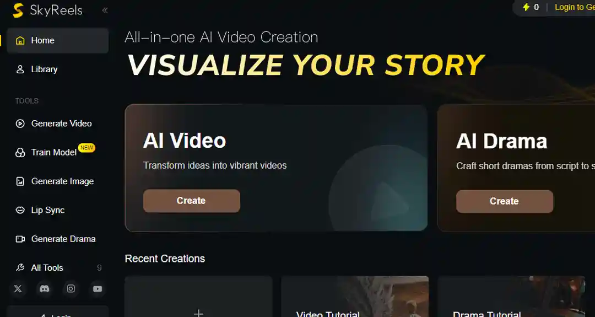The image size is (595, 317).
Task: Click 'Transform ideas into vibrant videos' text
Action: click(x=215, y=165)
